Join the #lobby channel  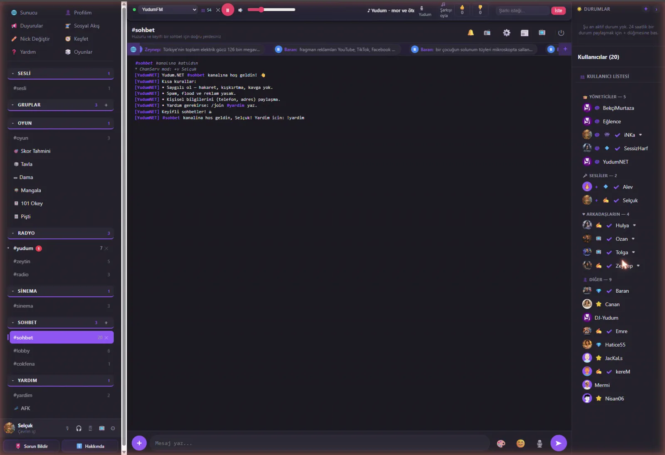click(x=61, y=351)
